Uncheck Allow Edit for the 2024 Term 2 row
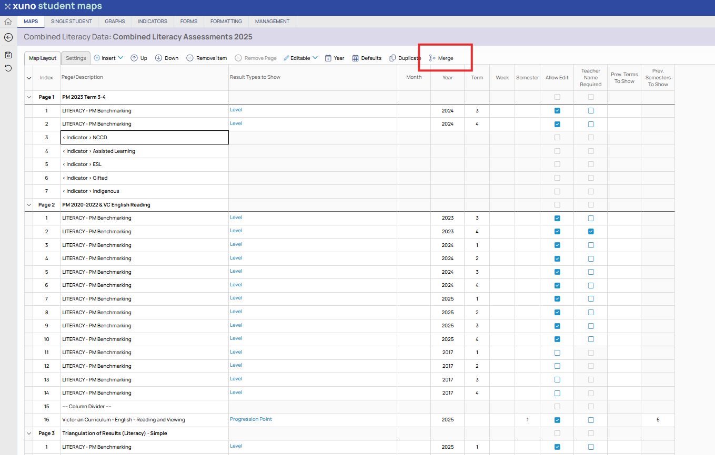The image size is (715, 455). click(557, 258)
